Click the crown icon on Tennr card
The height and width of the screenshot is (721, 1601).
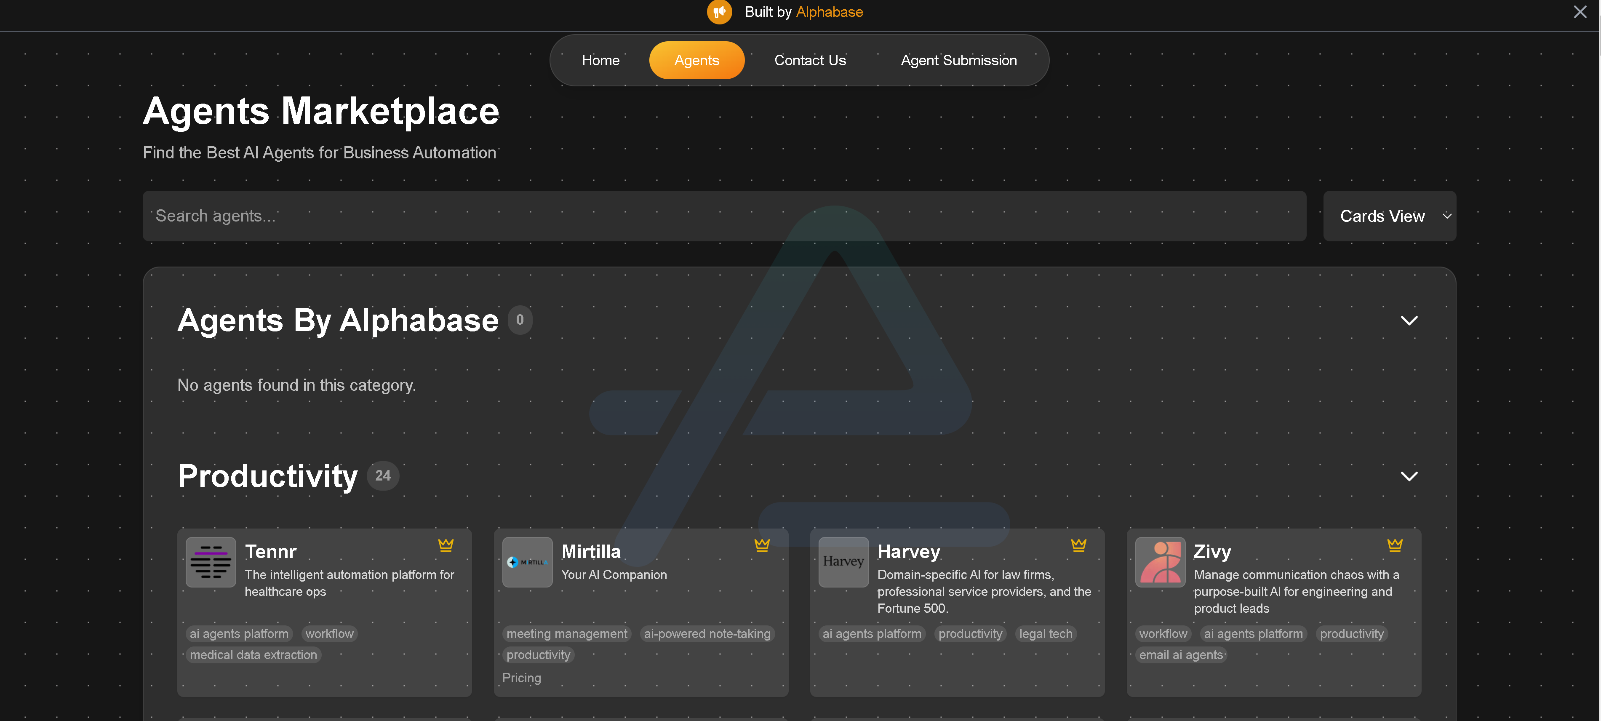pyautogui.click(x=446, y=545)
